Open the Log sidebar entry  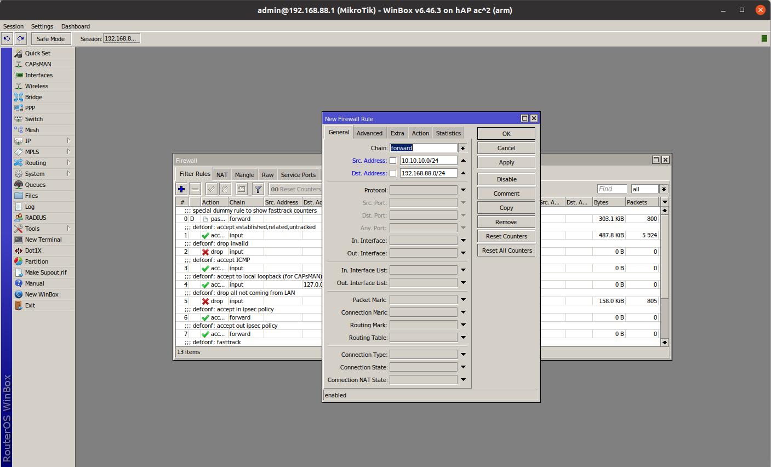(30, 207)
